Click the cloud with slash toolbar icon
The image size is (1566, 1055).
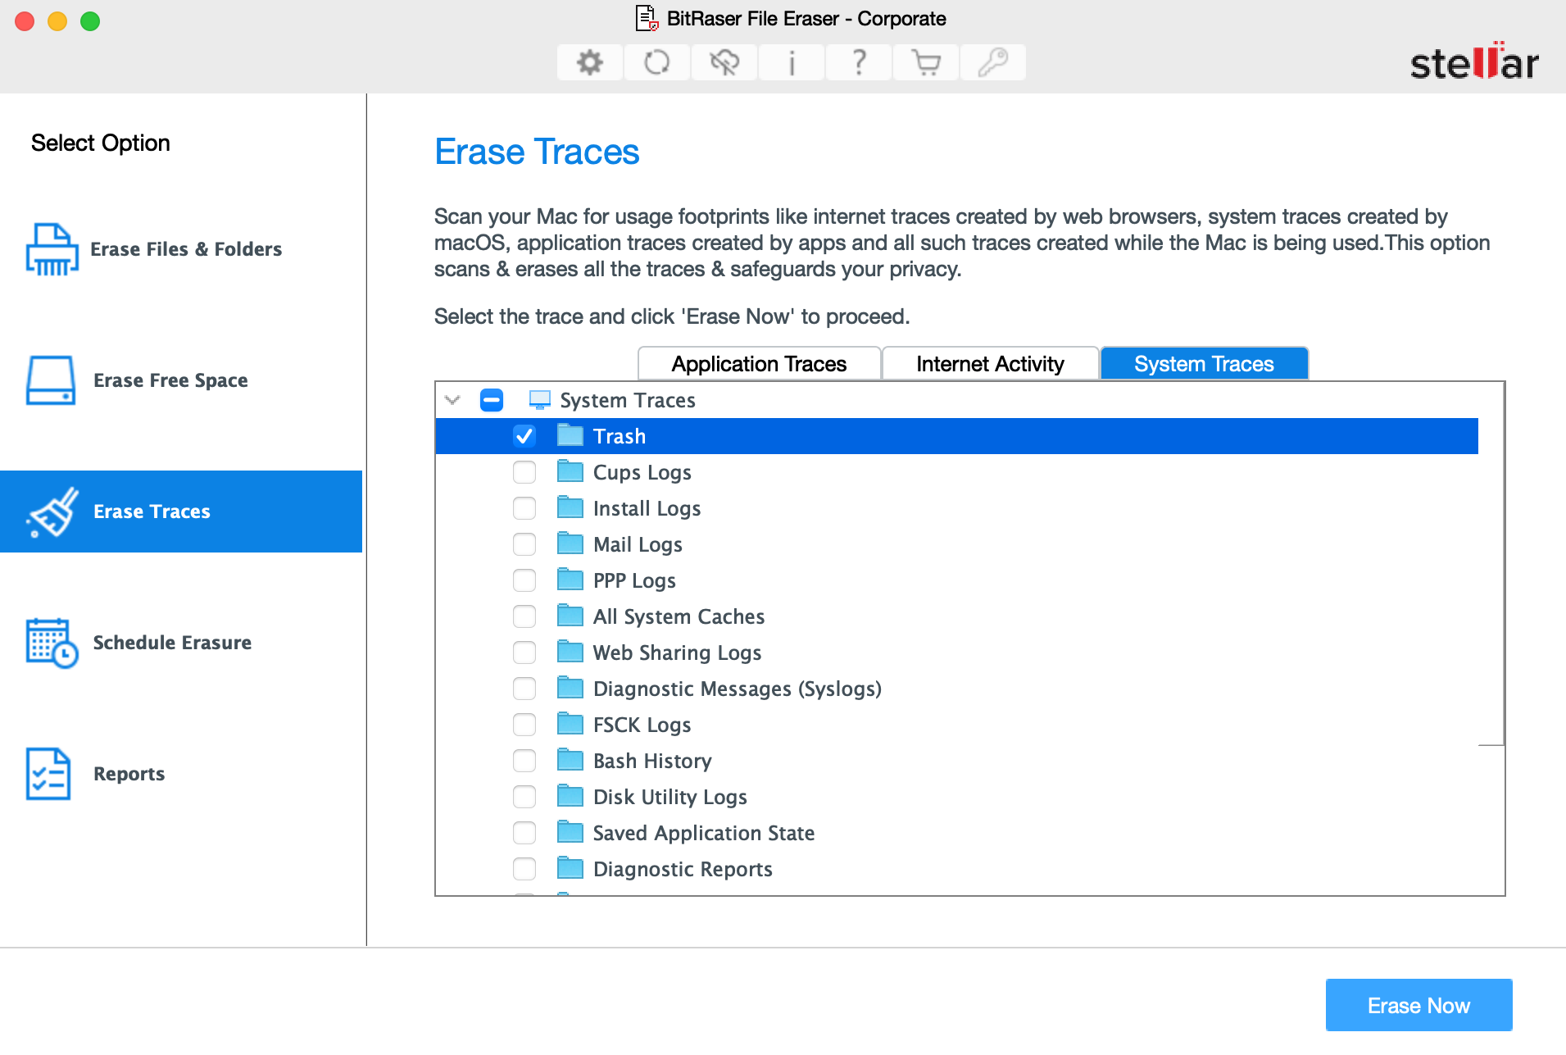724,62
